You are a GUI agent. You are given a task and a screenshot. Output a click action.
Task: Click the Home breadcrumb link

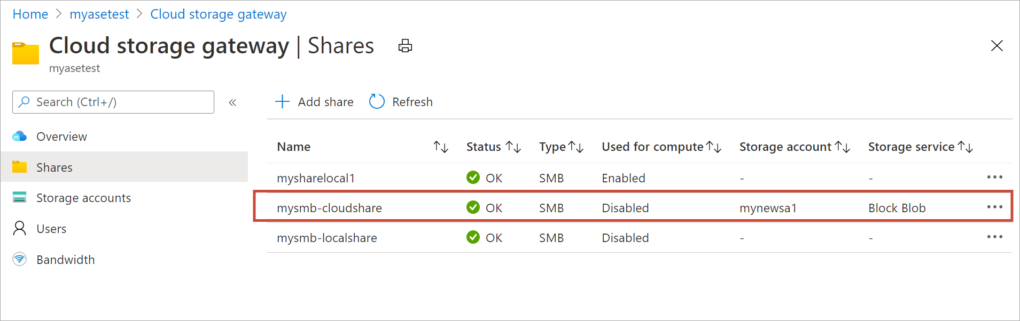point(30,14)
